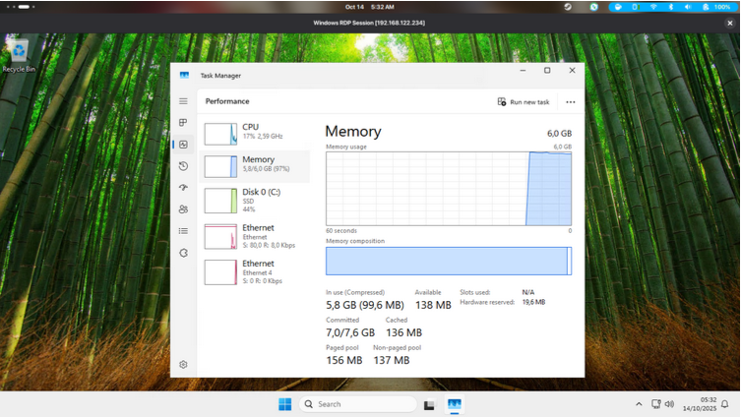Open the App history page icon

pyautogui.click(x=183, y=166)
